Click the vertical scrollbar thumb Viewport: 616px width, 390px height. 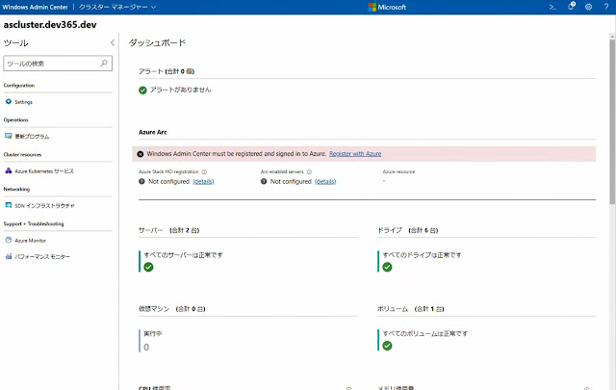pyautogui.click(x=612, y=122)
